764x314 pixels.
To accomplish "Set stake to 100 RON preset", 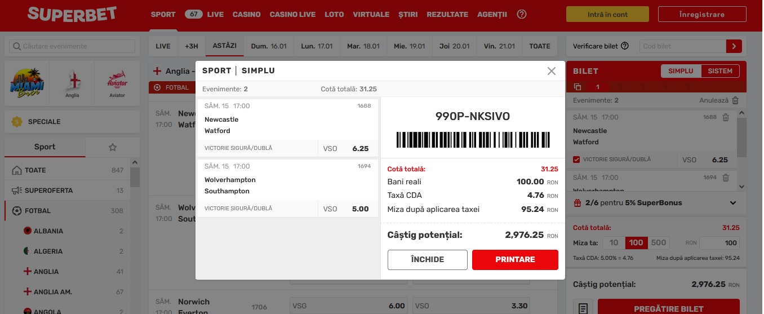I will click(636, 243).
